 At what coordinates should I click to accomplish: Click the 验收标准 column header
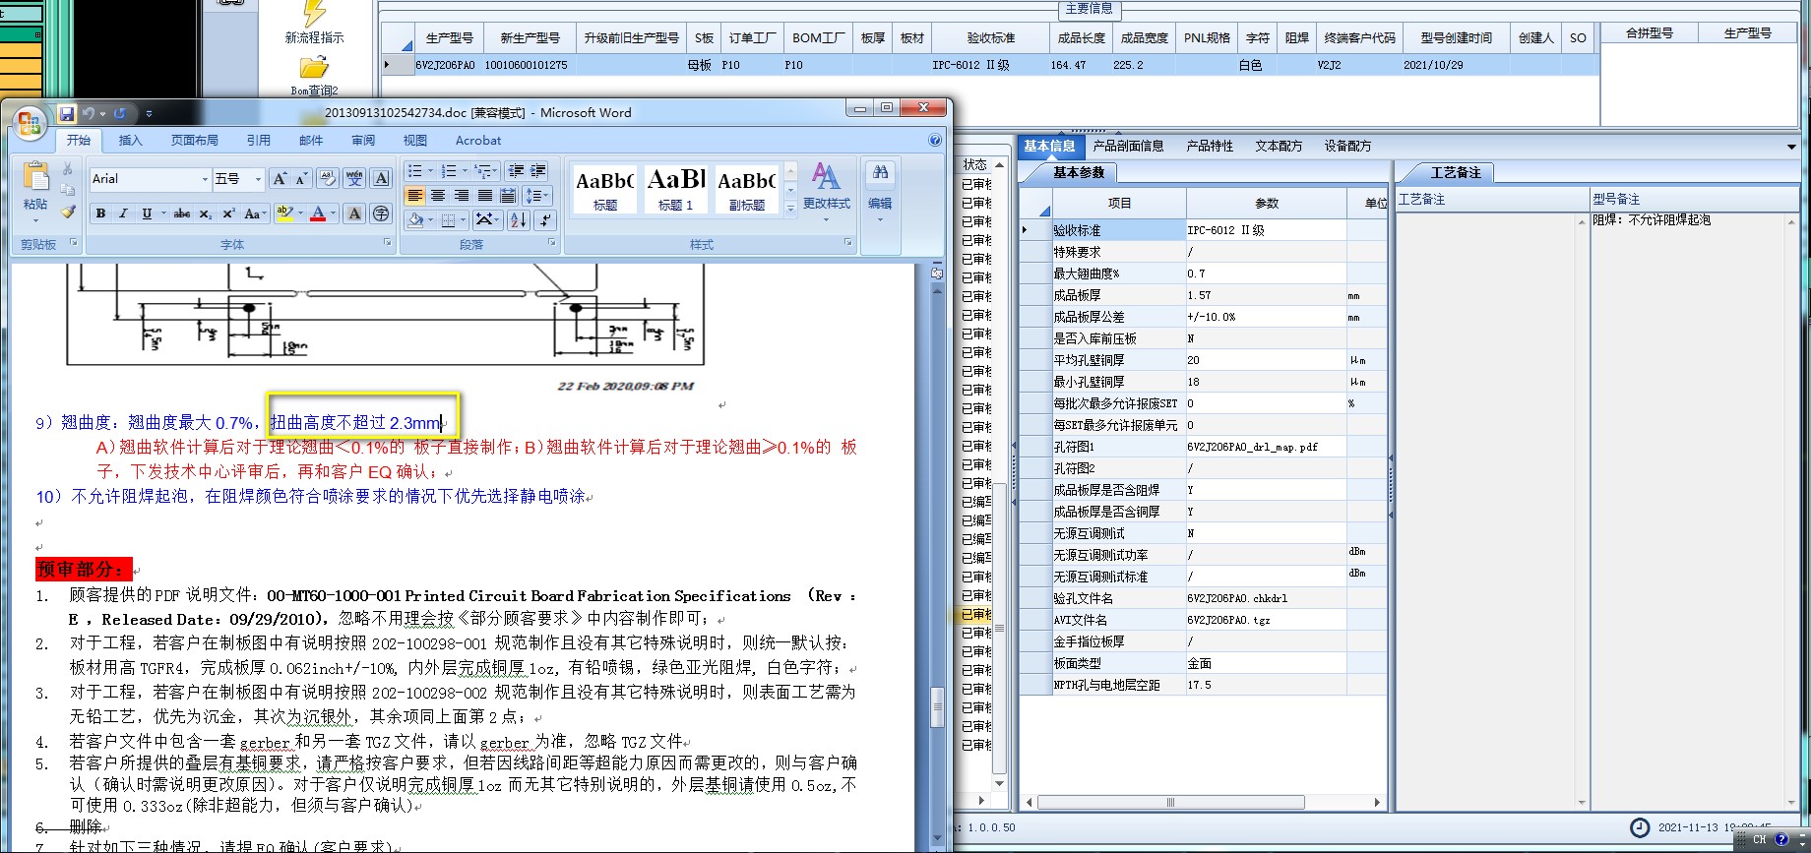click(x=990, y=38)
